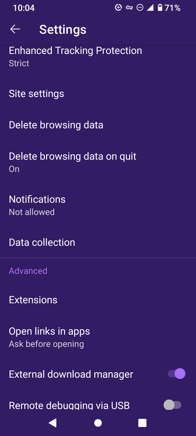This screenshot has height=436, width=196.
Task: Tap the Android back navigation button
Action: [53, 423]
